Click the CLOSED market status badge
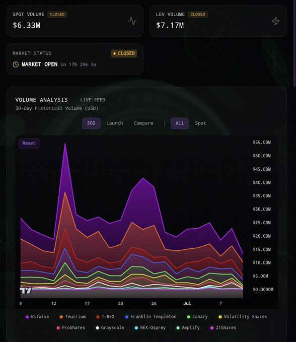Viewport: 296px width, 342px height. point(124,53)
